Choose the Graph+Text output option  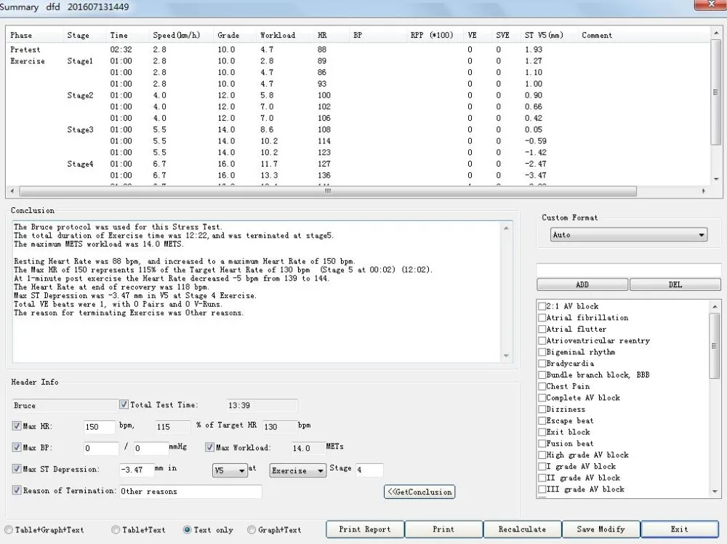click(252, 530)
